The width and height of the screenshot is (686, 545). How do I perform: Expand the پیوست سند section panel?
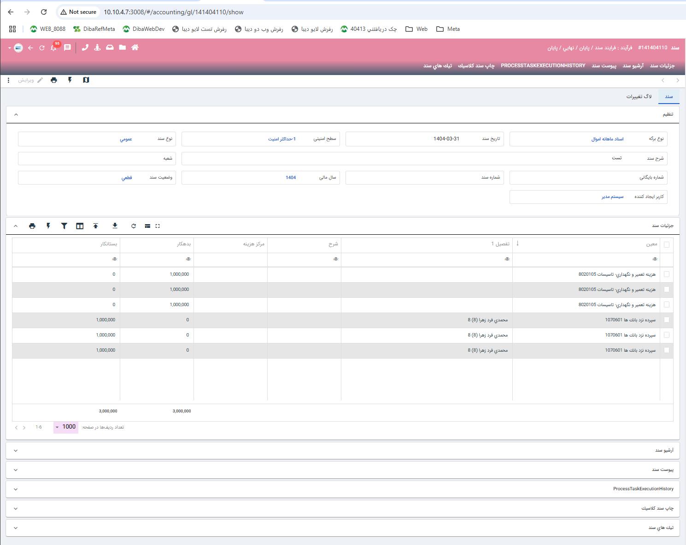click(x=342, y=470)
